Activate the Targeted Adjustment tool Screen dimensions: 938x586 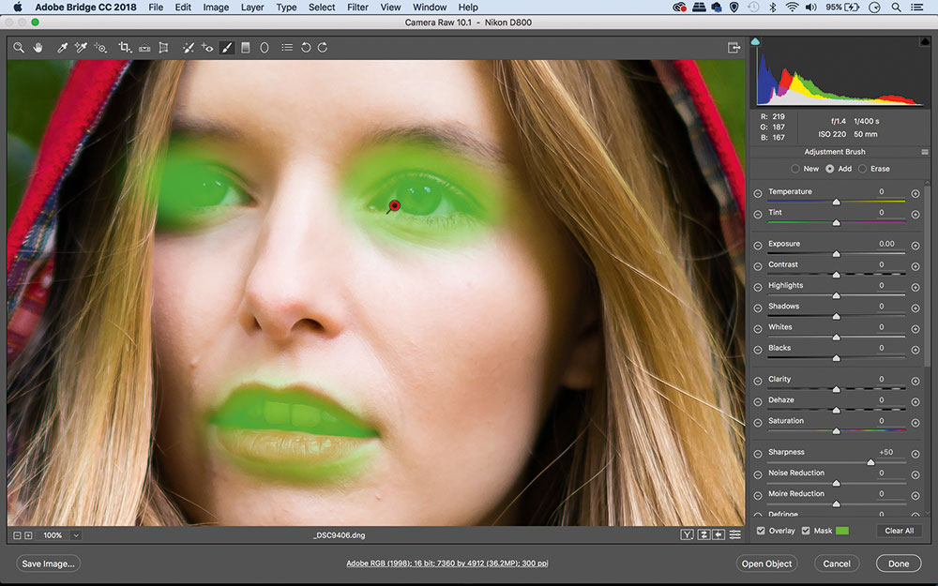(100, 47)
